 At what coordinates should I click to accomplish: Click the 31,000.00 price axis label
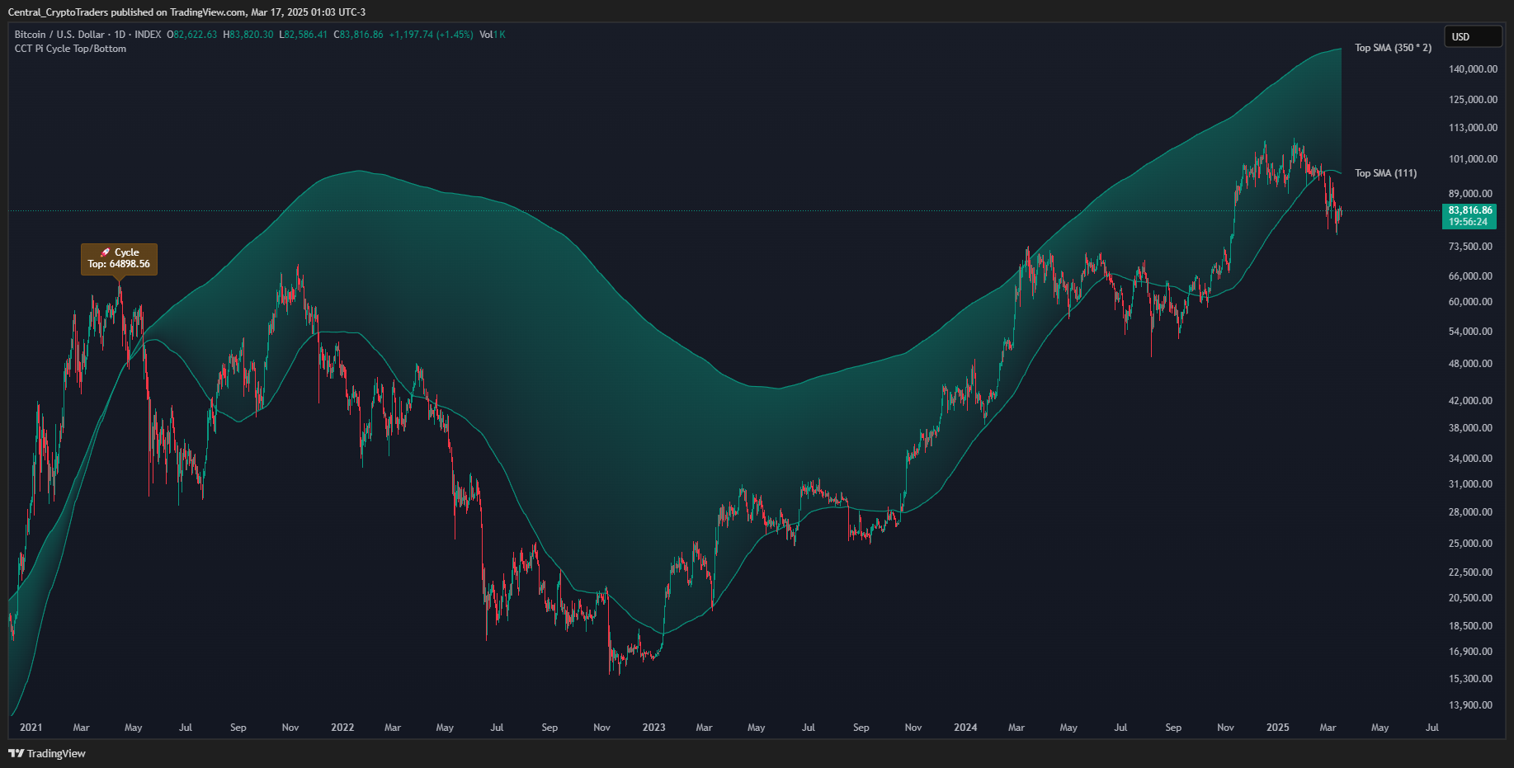(1470, 484)
